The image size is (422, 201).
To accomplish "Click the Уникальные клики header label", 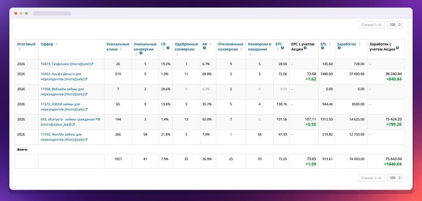I will tap(118, 46).
